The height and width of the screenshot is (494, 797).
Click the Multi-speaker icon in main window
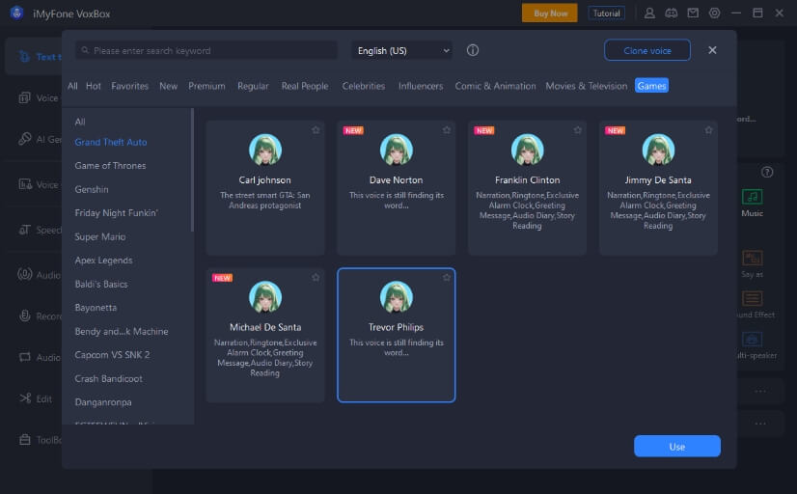tap(752, 339)
